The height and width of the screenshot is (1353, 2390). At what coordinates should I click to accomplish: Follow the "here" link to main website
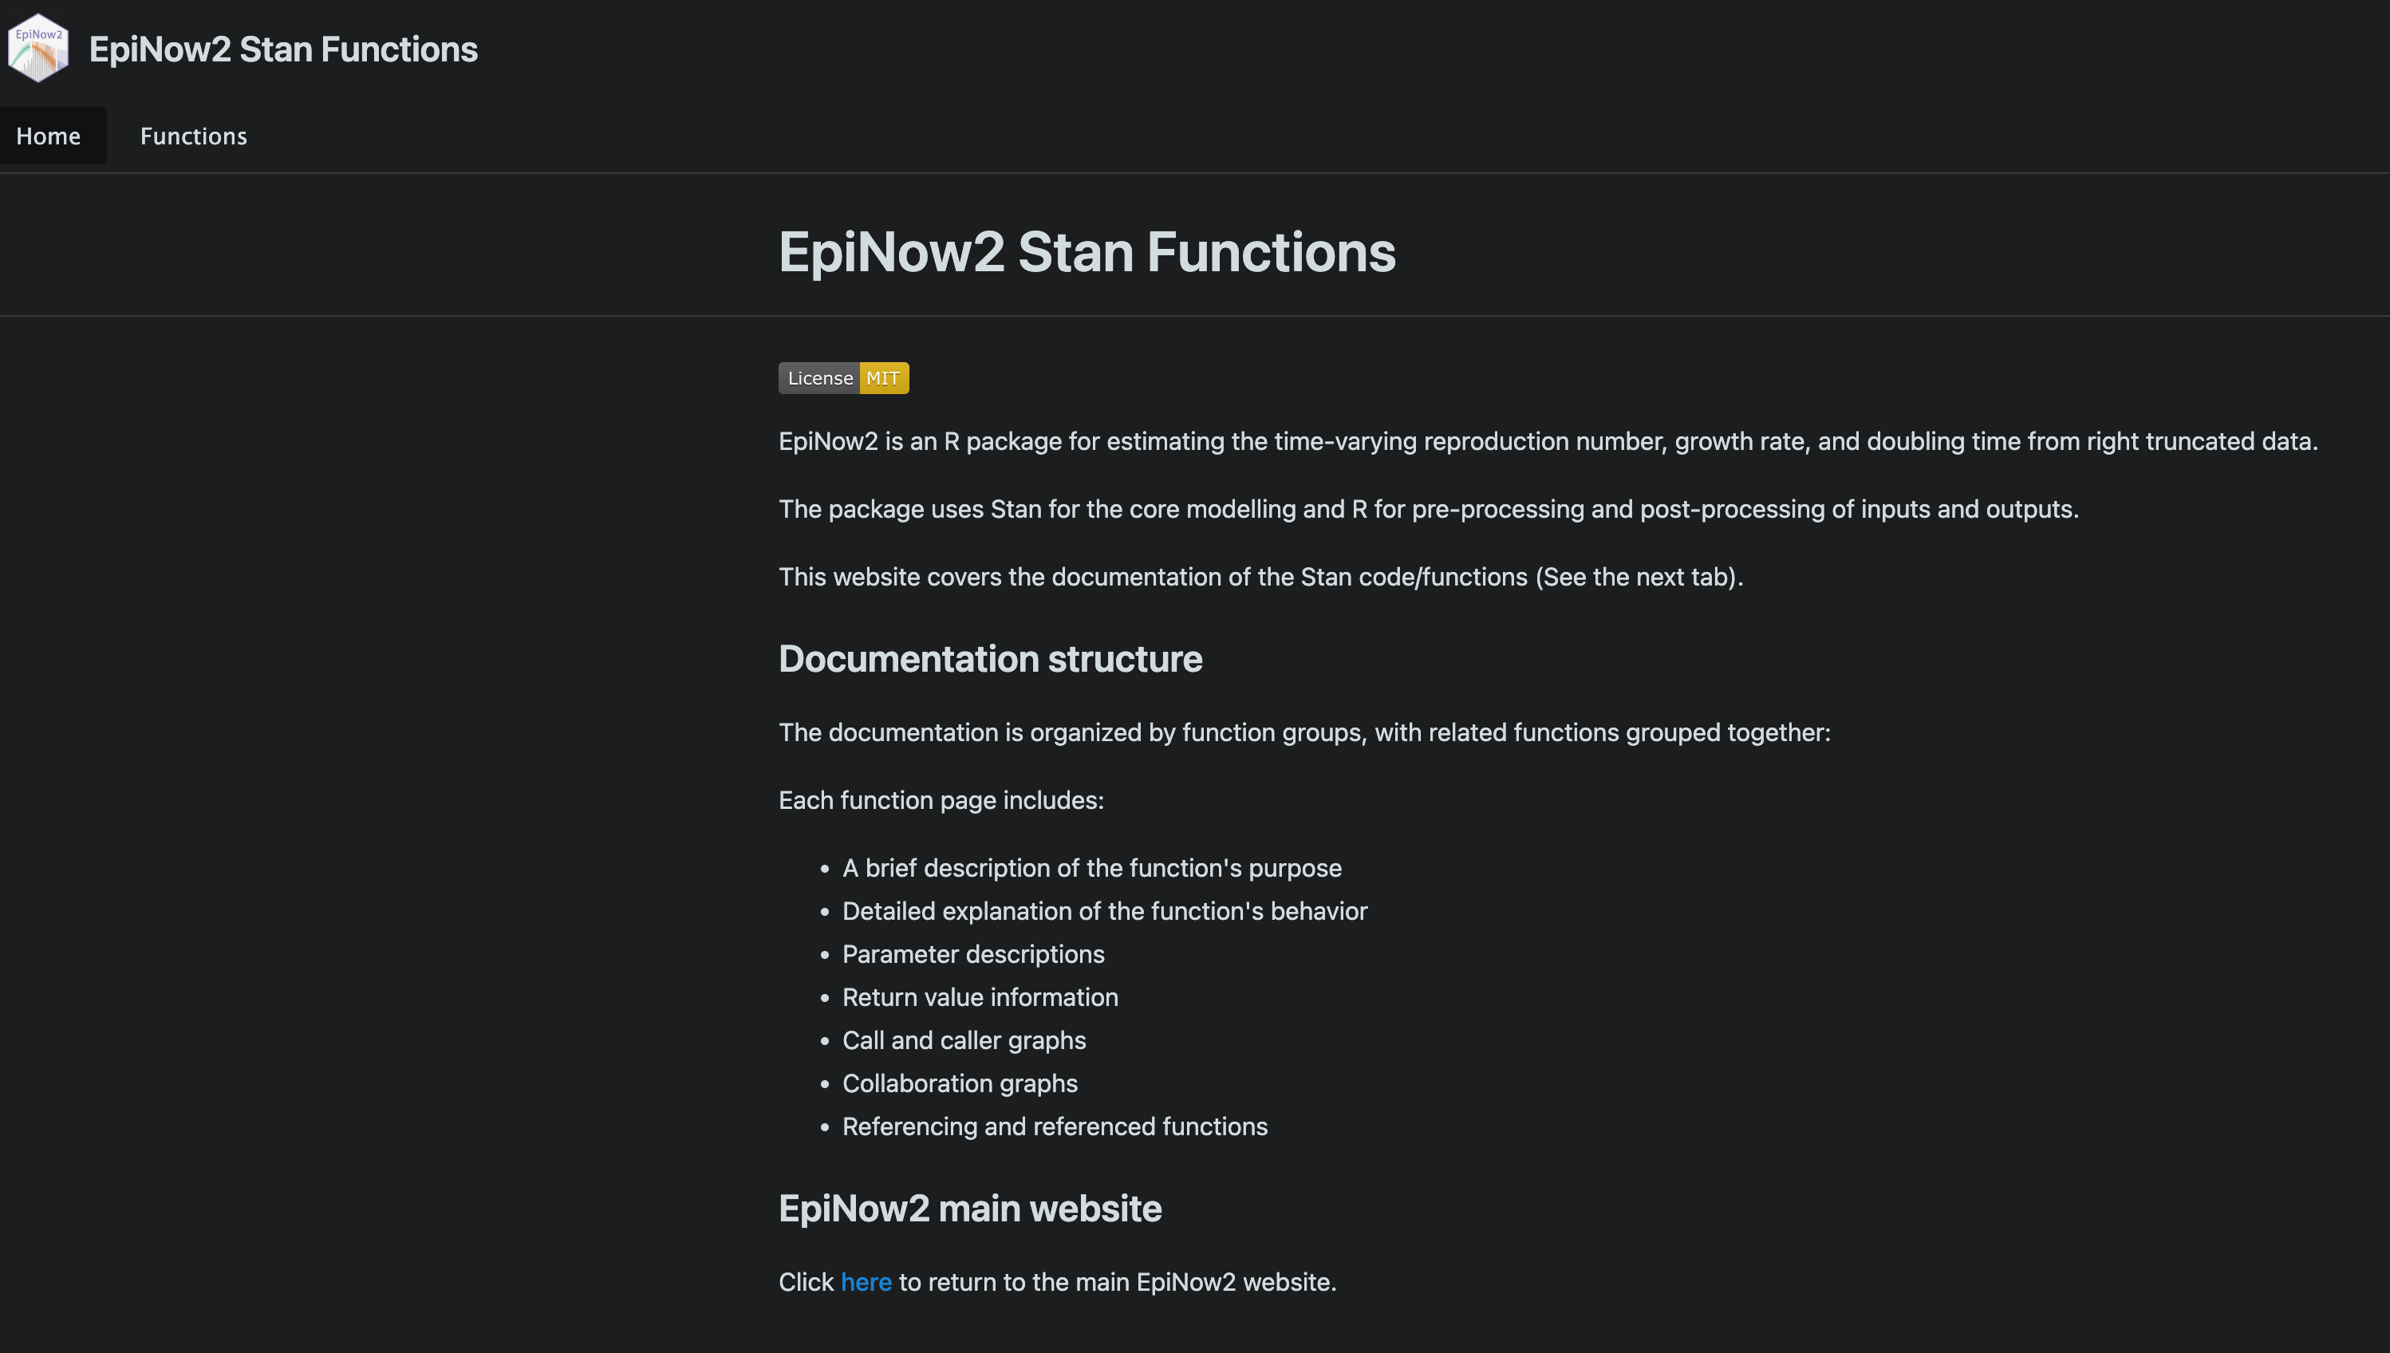point(866,1282)
